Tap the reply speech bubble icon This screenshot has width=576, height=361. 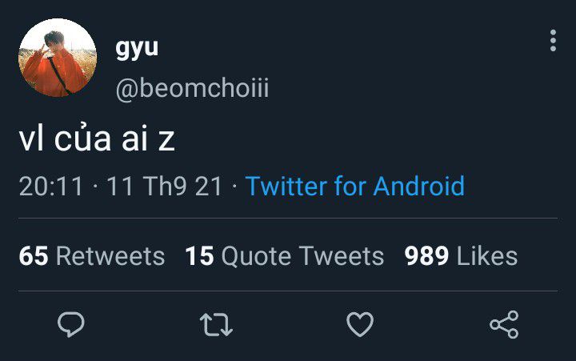[71, 324]
